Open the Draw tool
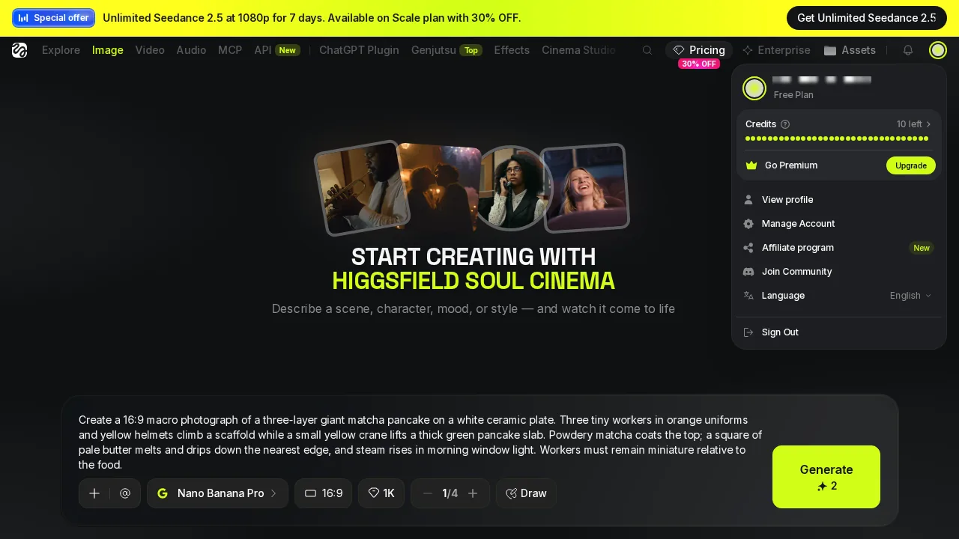Viewport: 959px width, 539px height. (x=526, y=493)
